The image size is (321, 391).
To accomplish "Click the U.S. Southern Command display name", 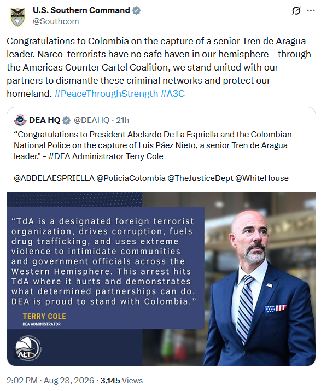I will click(x=81, y=10).
